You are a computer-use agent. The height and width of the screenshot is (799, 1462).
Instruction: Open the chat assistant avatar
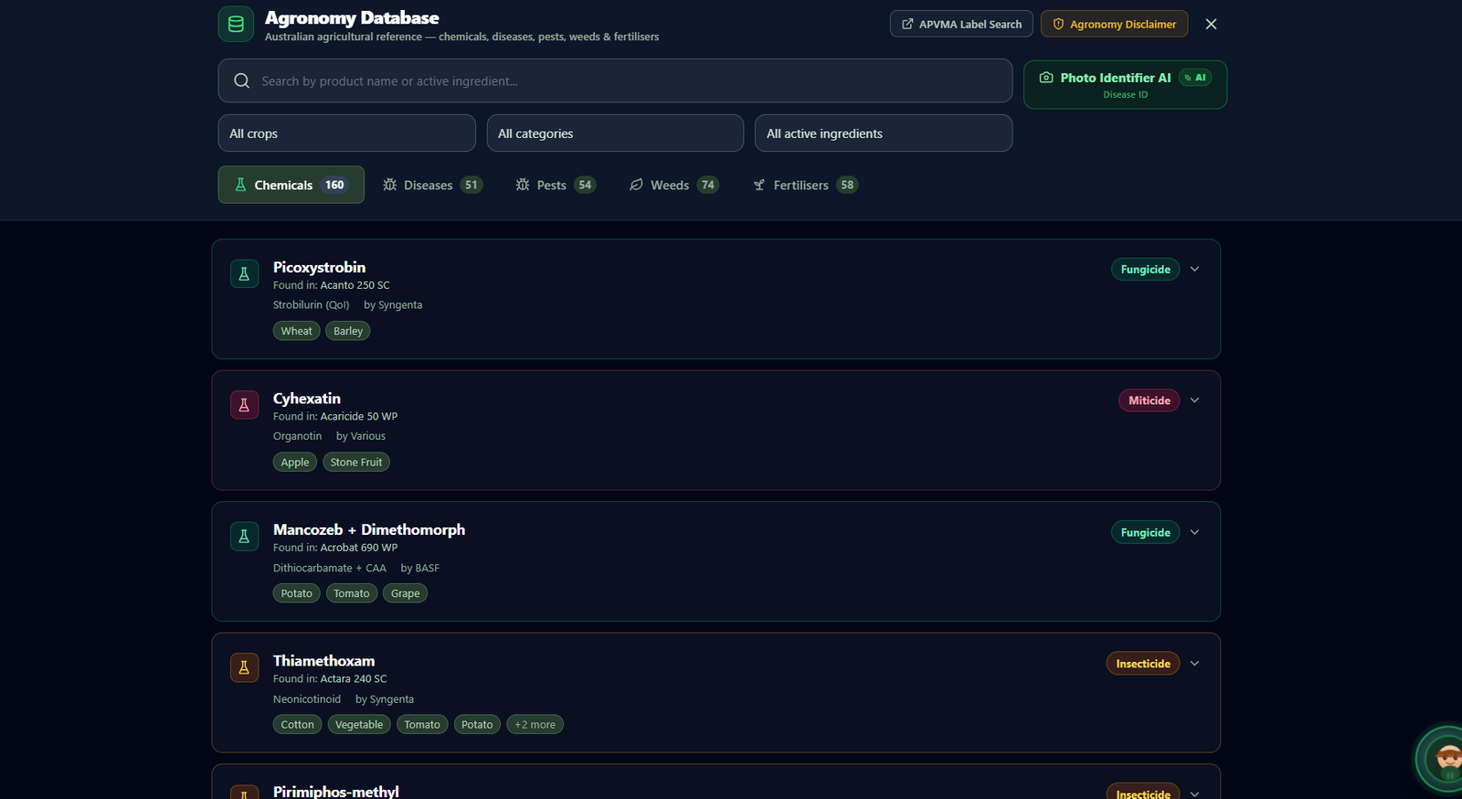point(1447,759)
